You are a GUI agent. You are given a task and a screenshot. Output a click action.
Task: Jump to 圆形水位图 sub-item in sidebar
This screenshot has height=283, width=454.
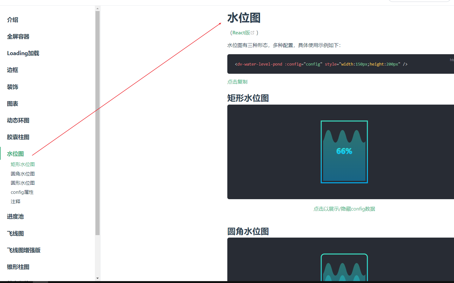[x=23, y=183]
